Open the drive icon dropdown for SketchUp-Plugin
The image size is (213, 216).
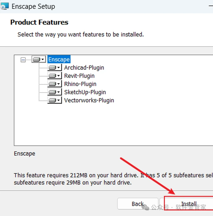click(54, 92)
